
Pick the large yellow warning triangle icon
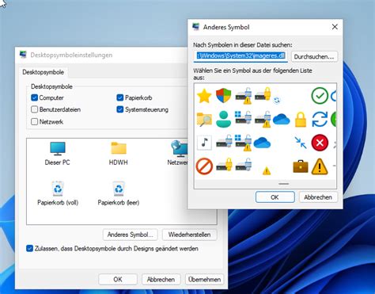coord(320,166)
